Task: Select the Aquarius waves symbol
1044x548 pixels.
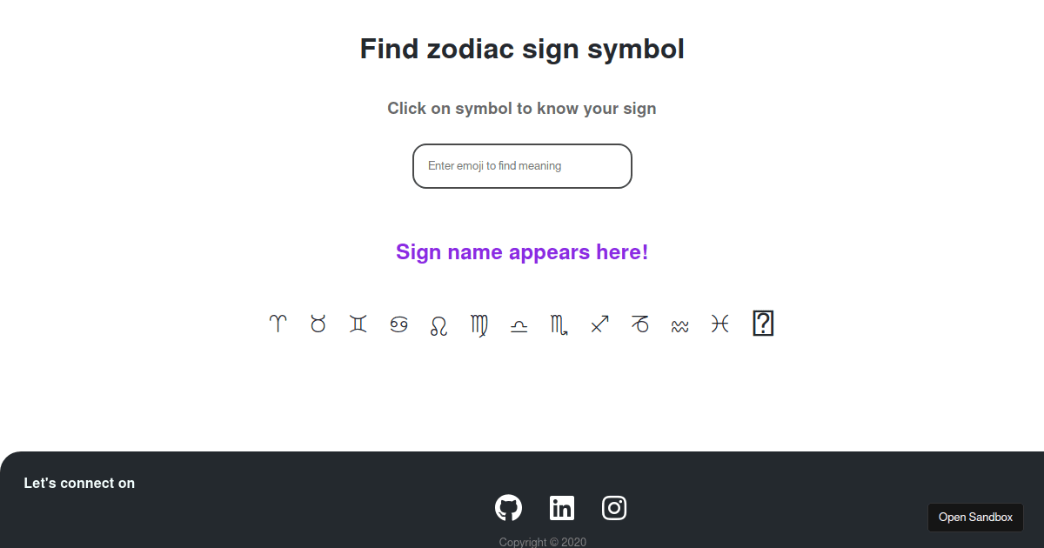Action: pyautogui.click(x=679, y=324)
